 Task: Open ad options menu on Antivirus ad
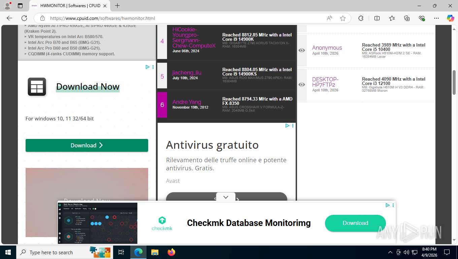point(293,126)
